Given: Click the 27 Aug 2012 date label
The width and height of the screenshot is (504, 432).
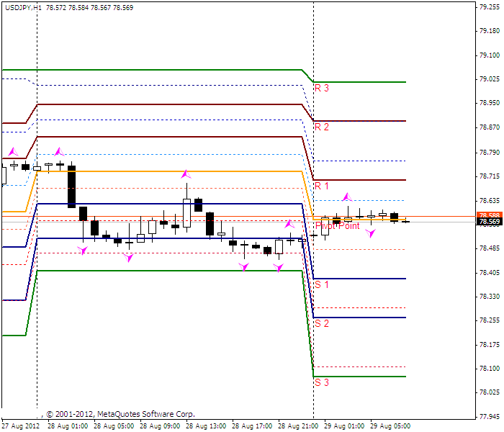Looking at the screenshot, I should [21, 426].
